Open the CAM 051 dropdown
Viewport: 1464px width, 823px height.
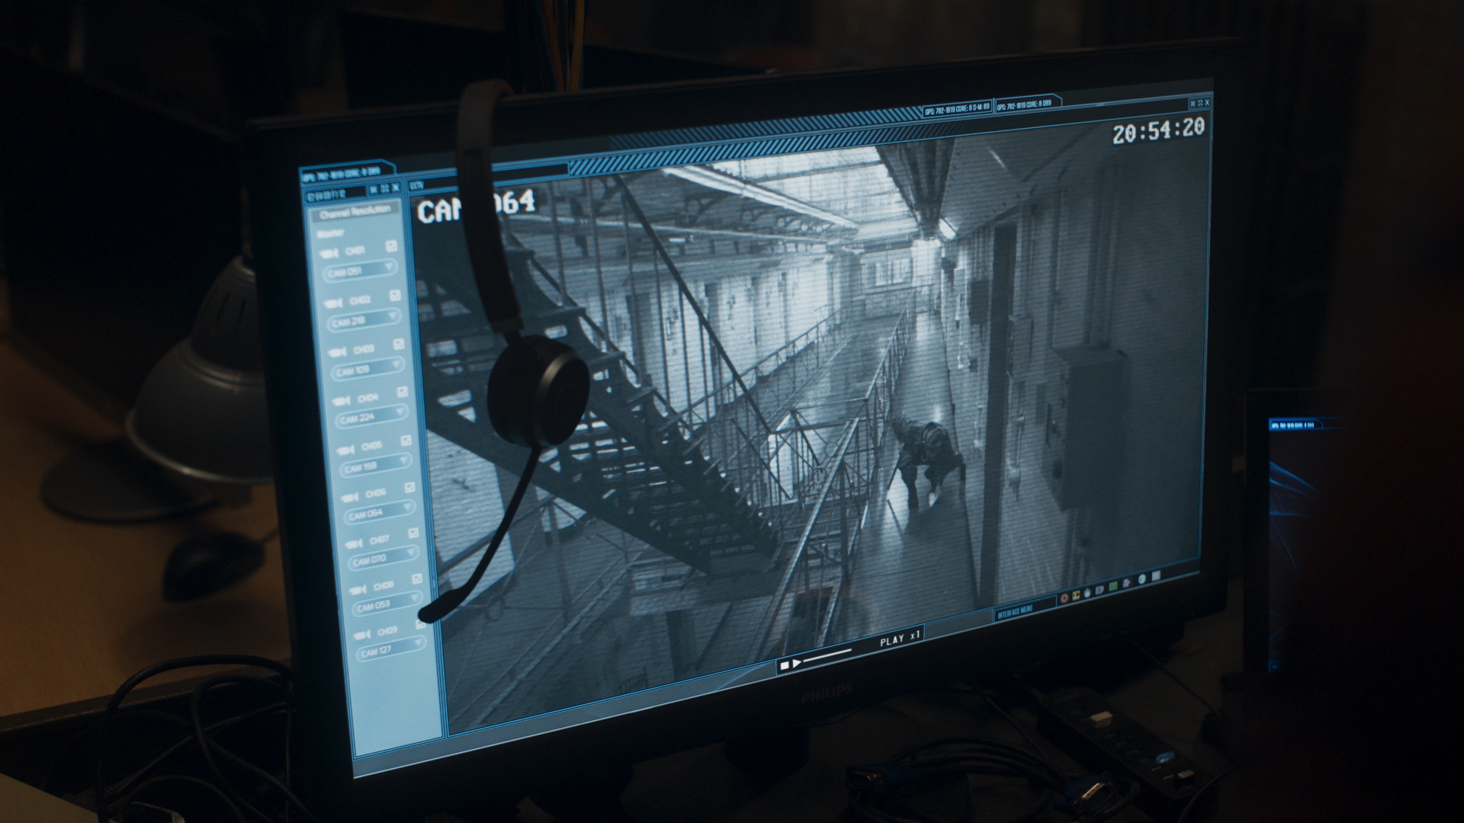point(361,270)
